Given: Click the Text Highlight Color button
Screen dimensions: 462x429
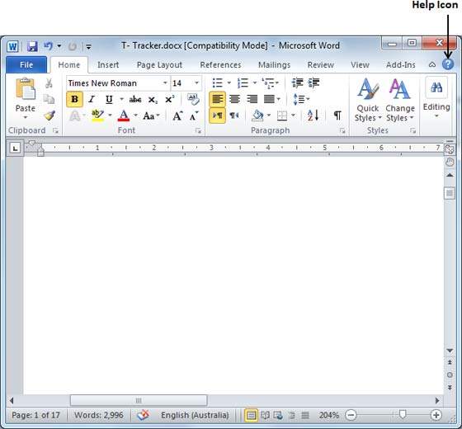Looking at the screenshot, I should coord(97,115).
